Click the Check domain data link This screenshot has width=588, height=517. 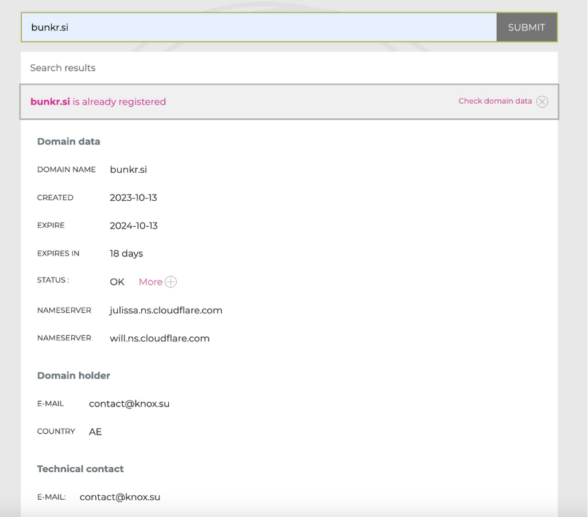(495, 101)
